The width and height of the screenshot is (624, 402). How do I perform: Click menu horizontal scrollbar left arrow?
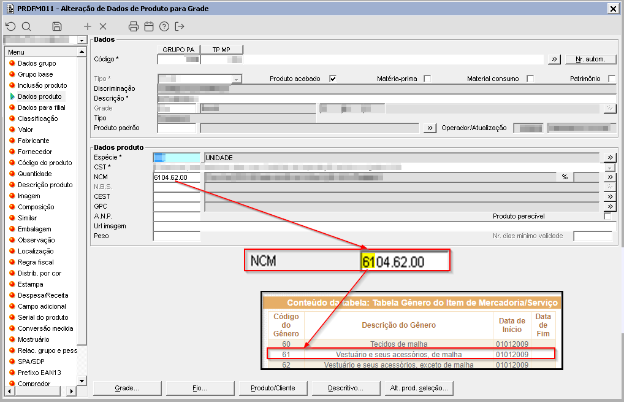pos(9,391)
